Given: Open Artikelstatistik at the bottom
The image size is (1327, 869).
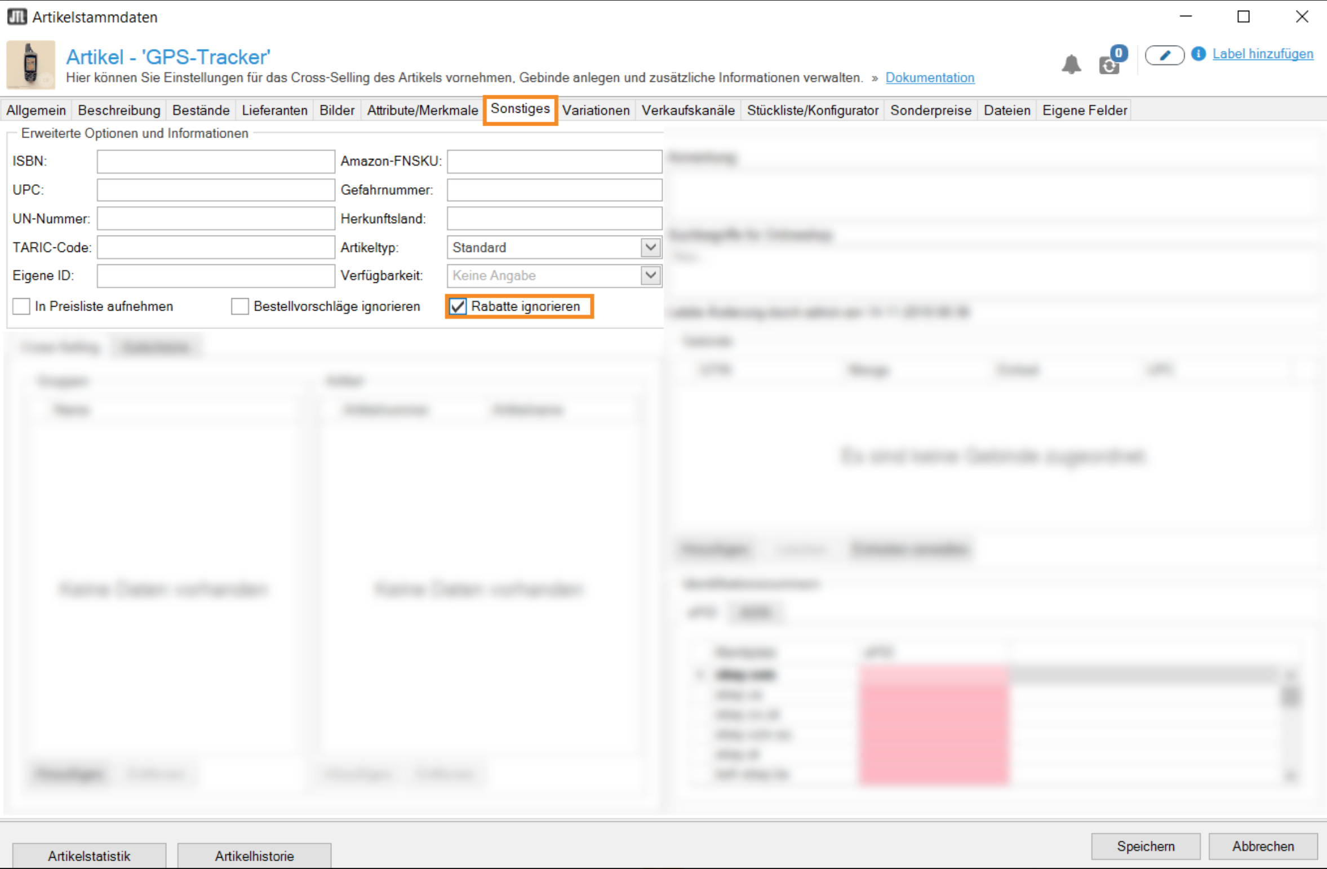Looking at the screenshot, I should pos(89,855).
